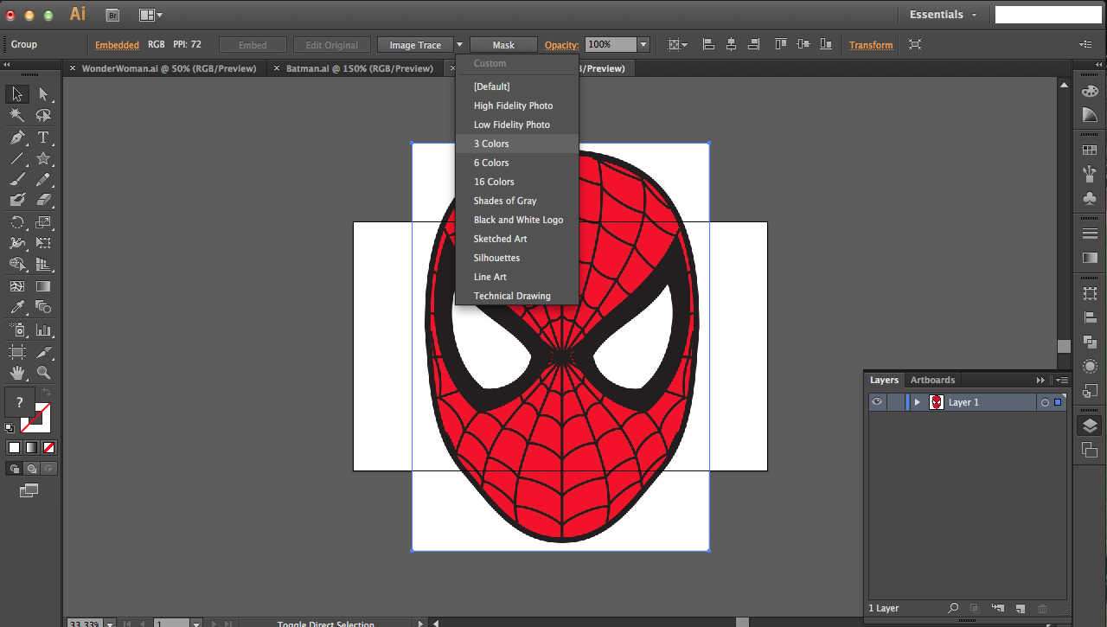Open the Align To options dropdown
1107x627 pixels.
[679, 44]
